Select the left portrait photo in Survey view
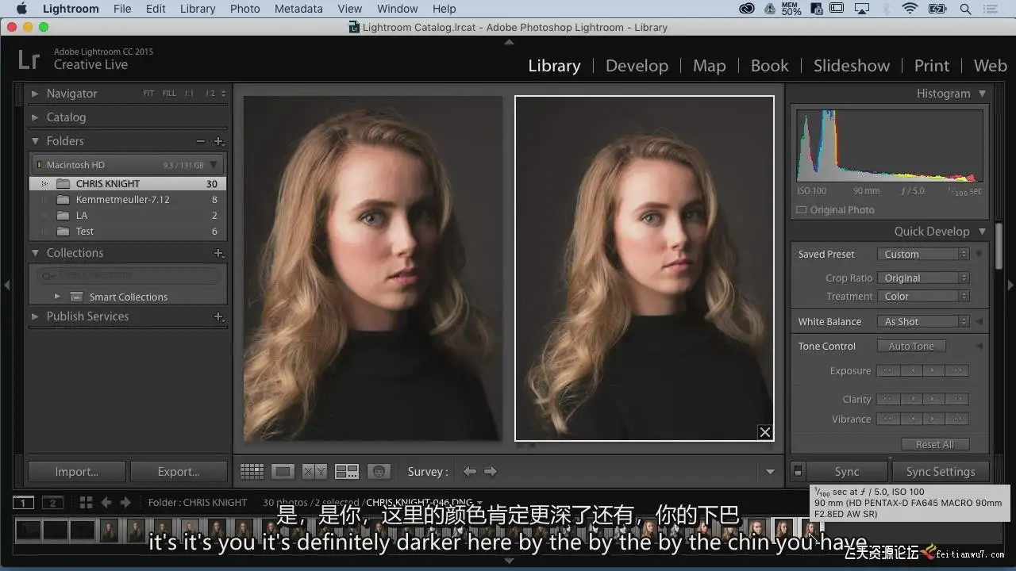Image resolution: width=1016 pixels, height=571 pixels. pyautogui.click(x=373, y=269)
